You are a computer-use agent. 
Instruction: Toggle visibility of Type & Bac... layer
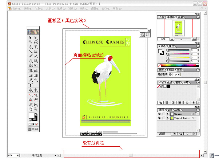pos(159,118)
